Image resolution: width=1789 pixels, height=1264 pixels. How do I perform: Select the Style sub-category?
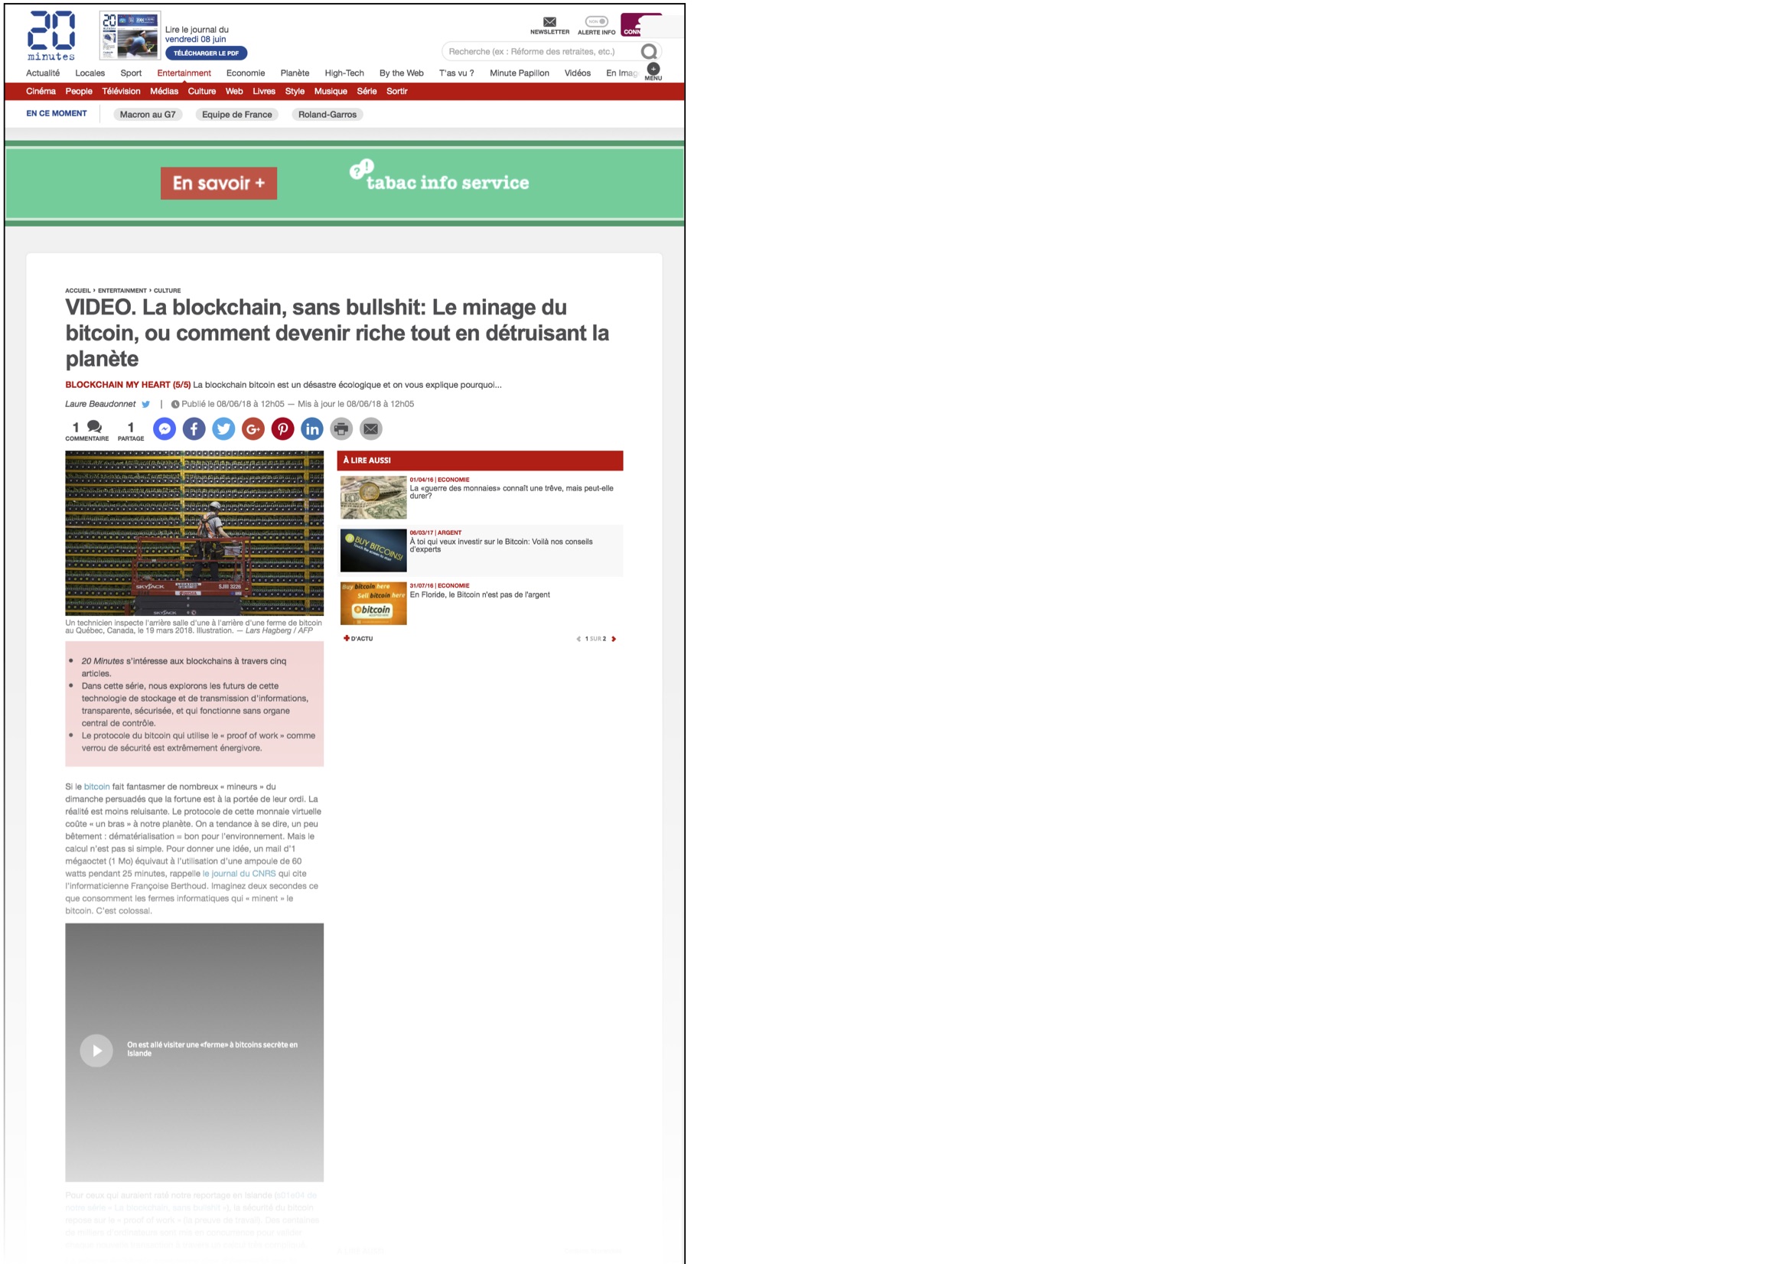pyautogui.click(x=295, y=91)
